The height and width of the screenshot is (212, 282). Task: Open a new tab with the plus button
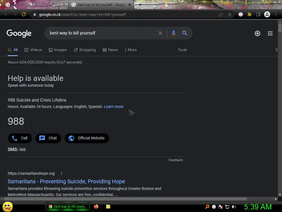(x=140, y=5)
